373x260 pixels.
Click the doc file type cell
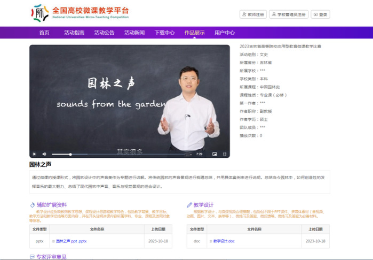point(197,241)
